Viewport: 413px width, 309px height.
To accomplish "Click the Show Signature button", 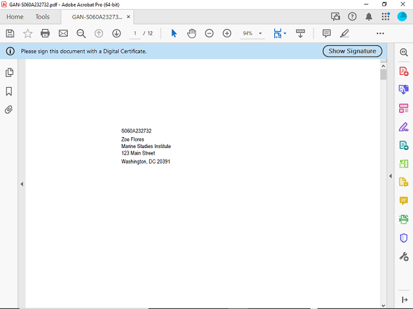I will point(352,51).
